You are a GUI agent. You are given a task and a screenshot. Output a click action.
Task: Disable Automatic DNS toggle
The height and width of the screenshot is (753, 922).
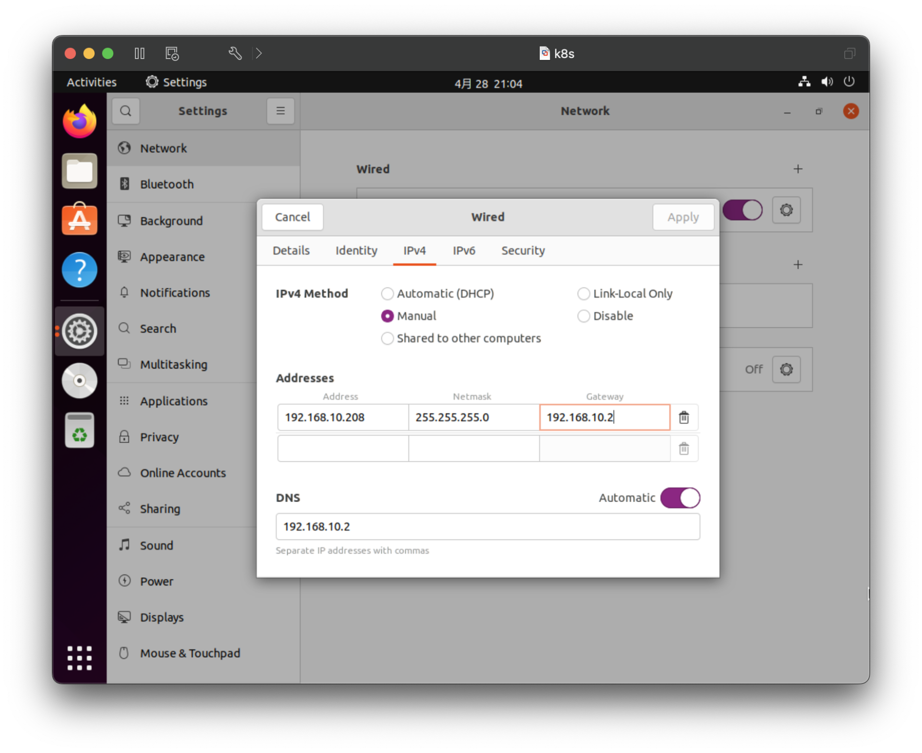680,498
